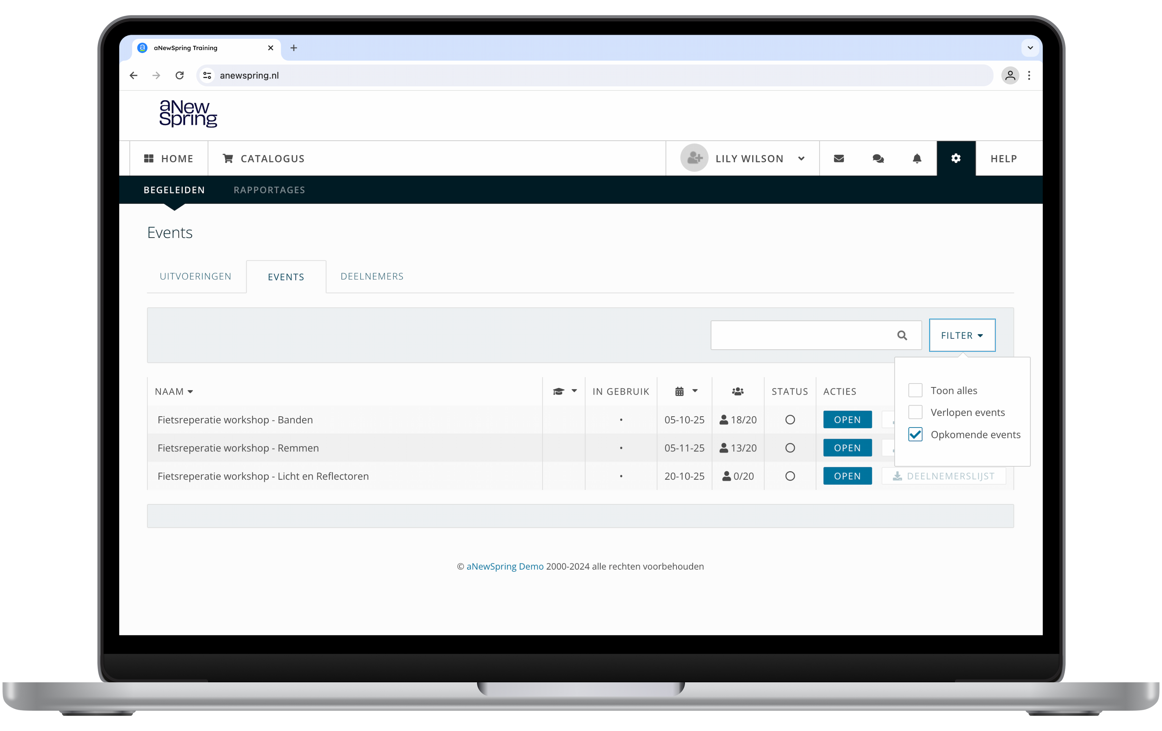Click the search magnifier icon
The height and width of the screenshot is (731, 1162).
pos(902,335)
